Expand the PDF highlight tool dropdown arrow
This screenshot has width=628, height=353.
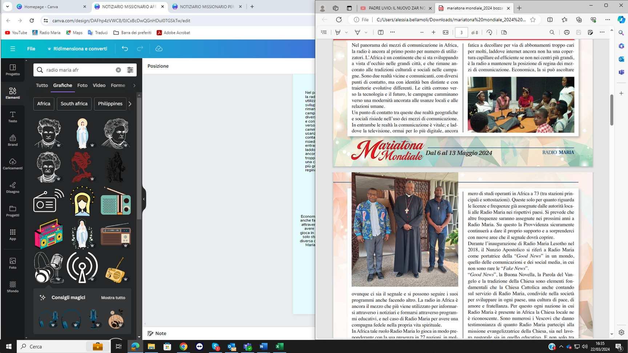tap(346, 32)
